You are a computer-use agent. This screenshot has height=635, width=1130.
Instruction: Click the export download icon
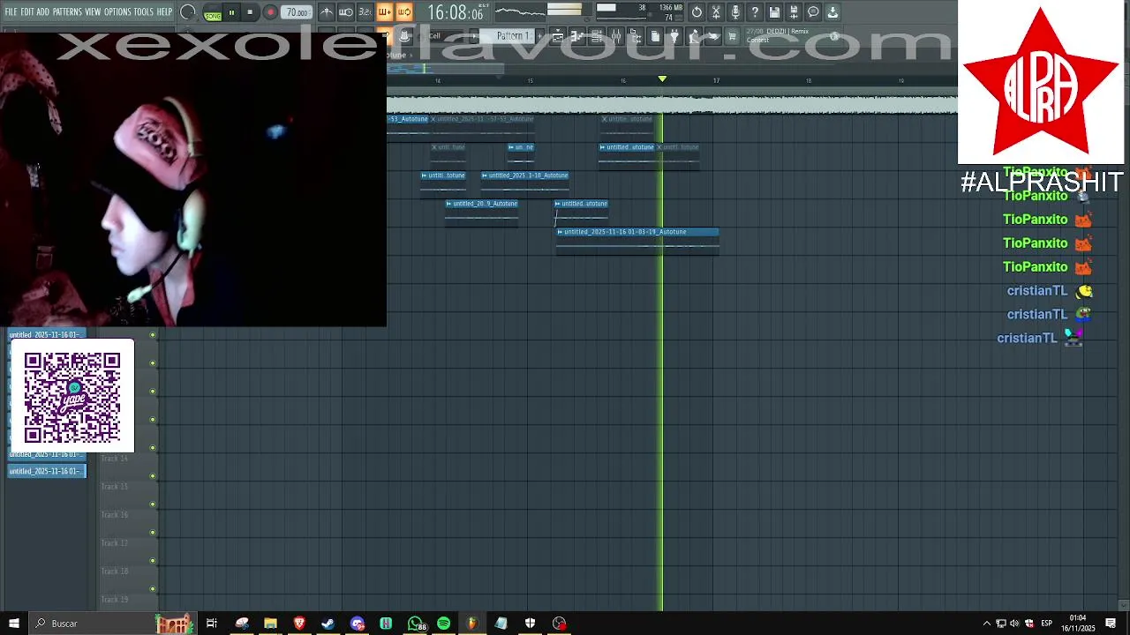(832, 12)
